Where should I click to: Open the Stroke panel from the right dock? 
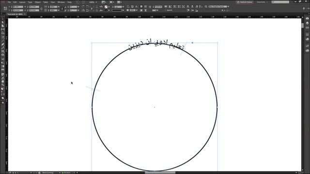pyautogui.click(x=307, y=34)
